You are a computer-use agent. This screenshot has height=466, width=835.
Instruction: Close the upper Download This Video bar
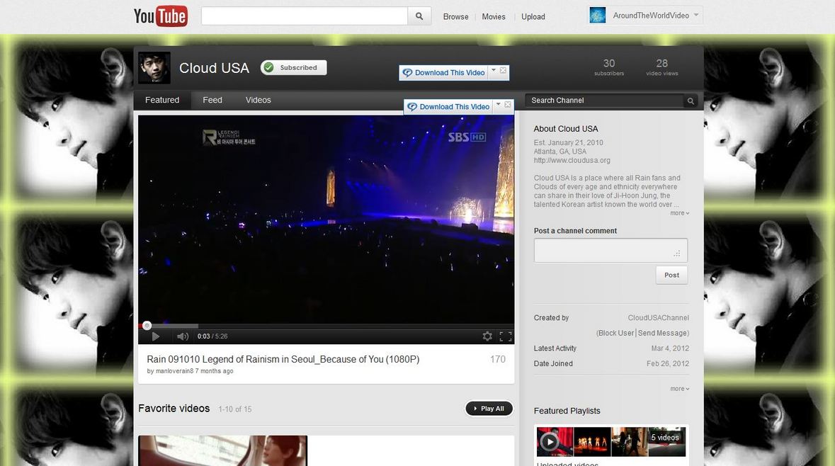[x=504, y=70]
